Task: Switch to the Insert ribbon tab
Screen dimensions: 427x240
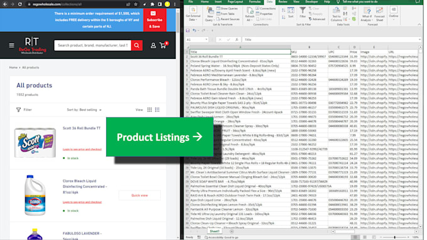Action: point(218,2)
